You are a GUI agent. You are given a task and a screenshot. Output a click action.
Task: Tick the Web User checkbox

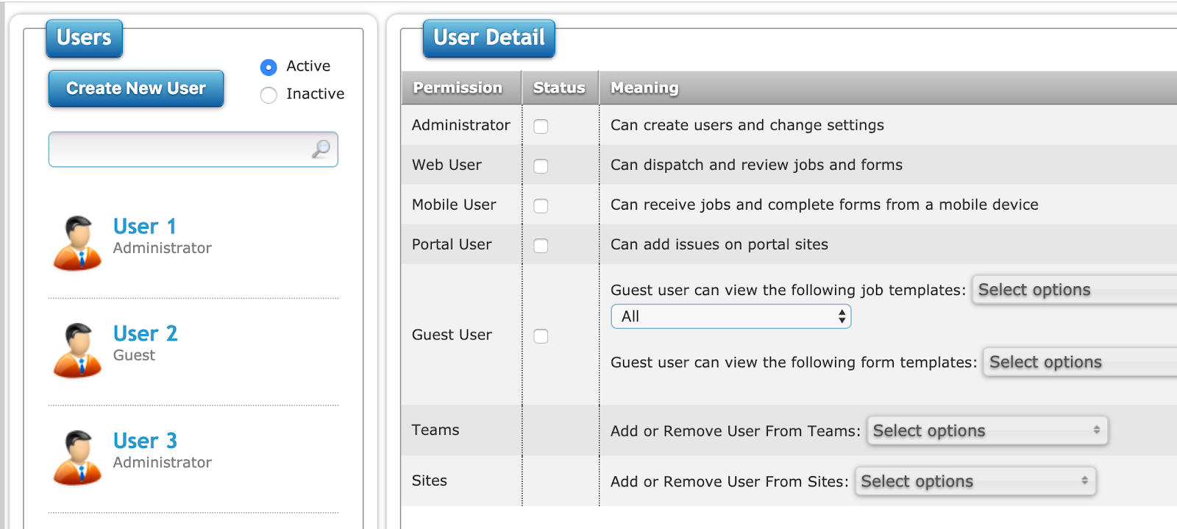coord(541,166)
